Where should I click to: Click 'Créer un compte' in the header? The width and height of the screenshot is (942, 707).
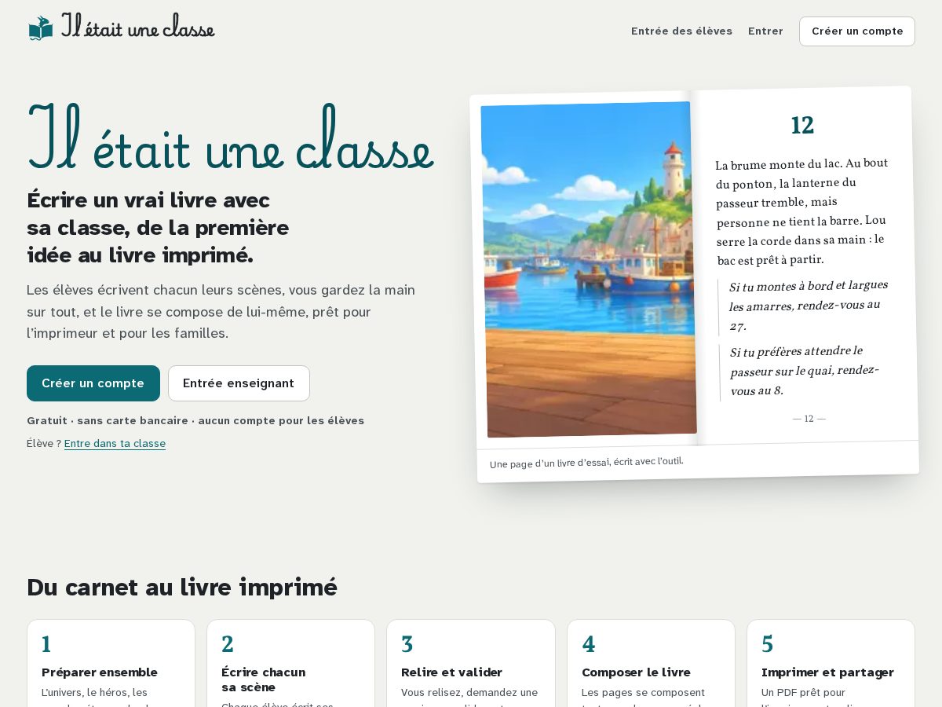pos(857,31)
